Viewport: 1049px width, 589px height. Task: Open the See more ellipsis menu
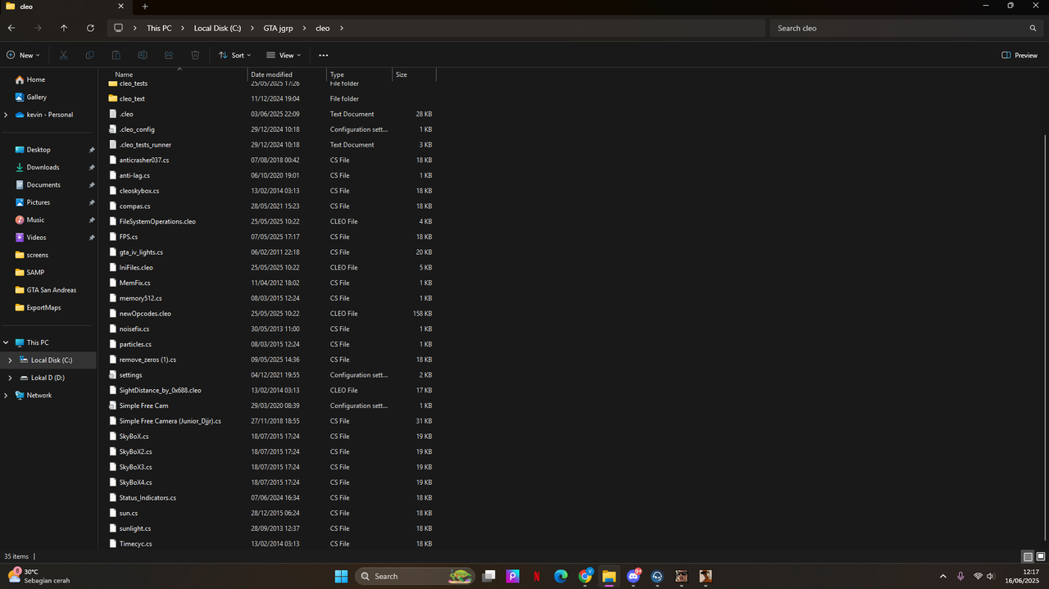(x=323, y=55)
